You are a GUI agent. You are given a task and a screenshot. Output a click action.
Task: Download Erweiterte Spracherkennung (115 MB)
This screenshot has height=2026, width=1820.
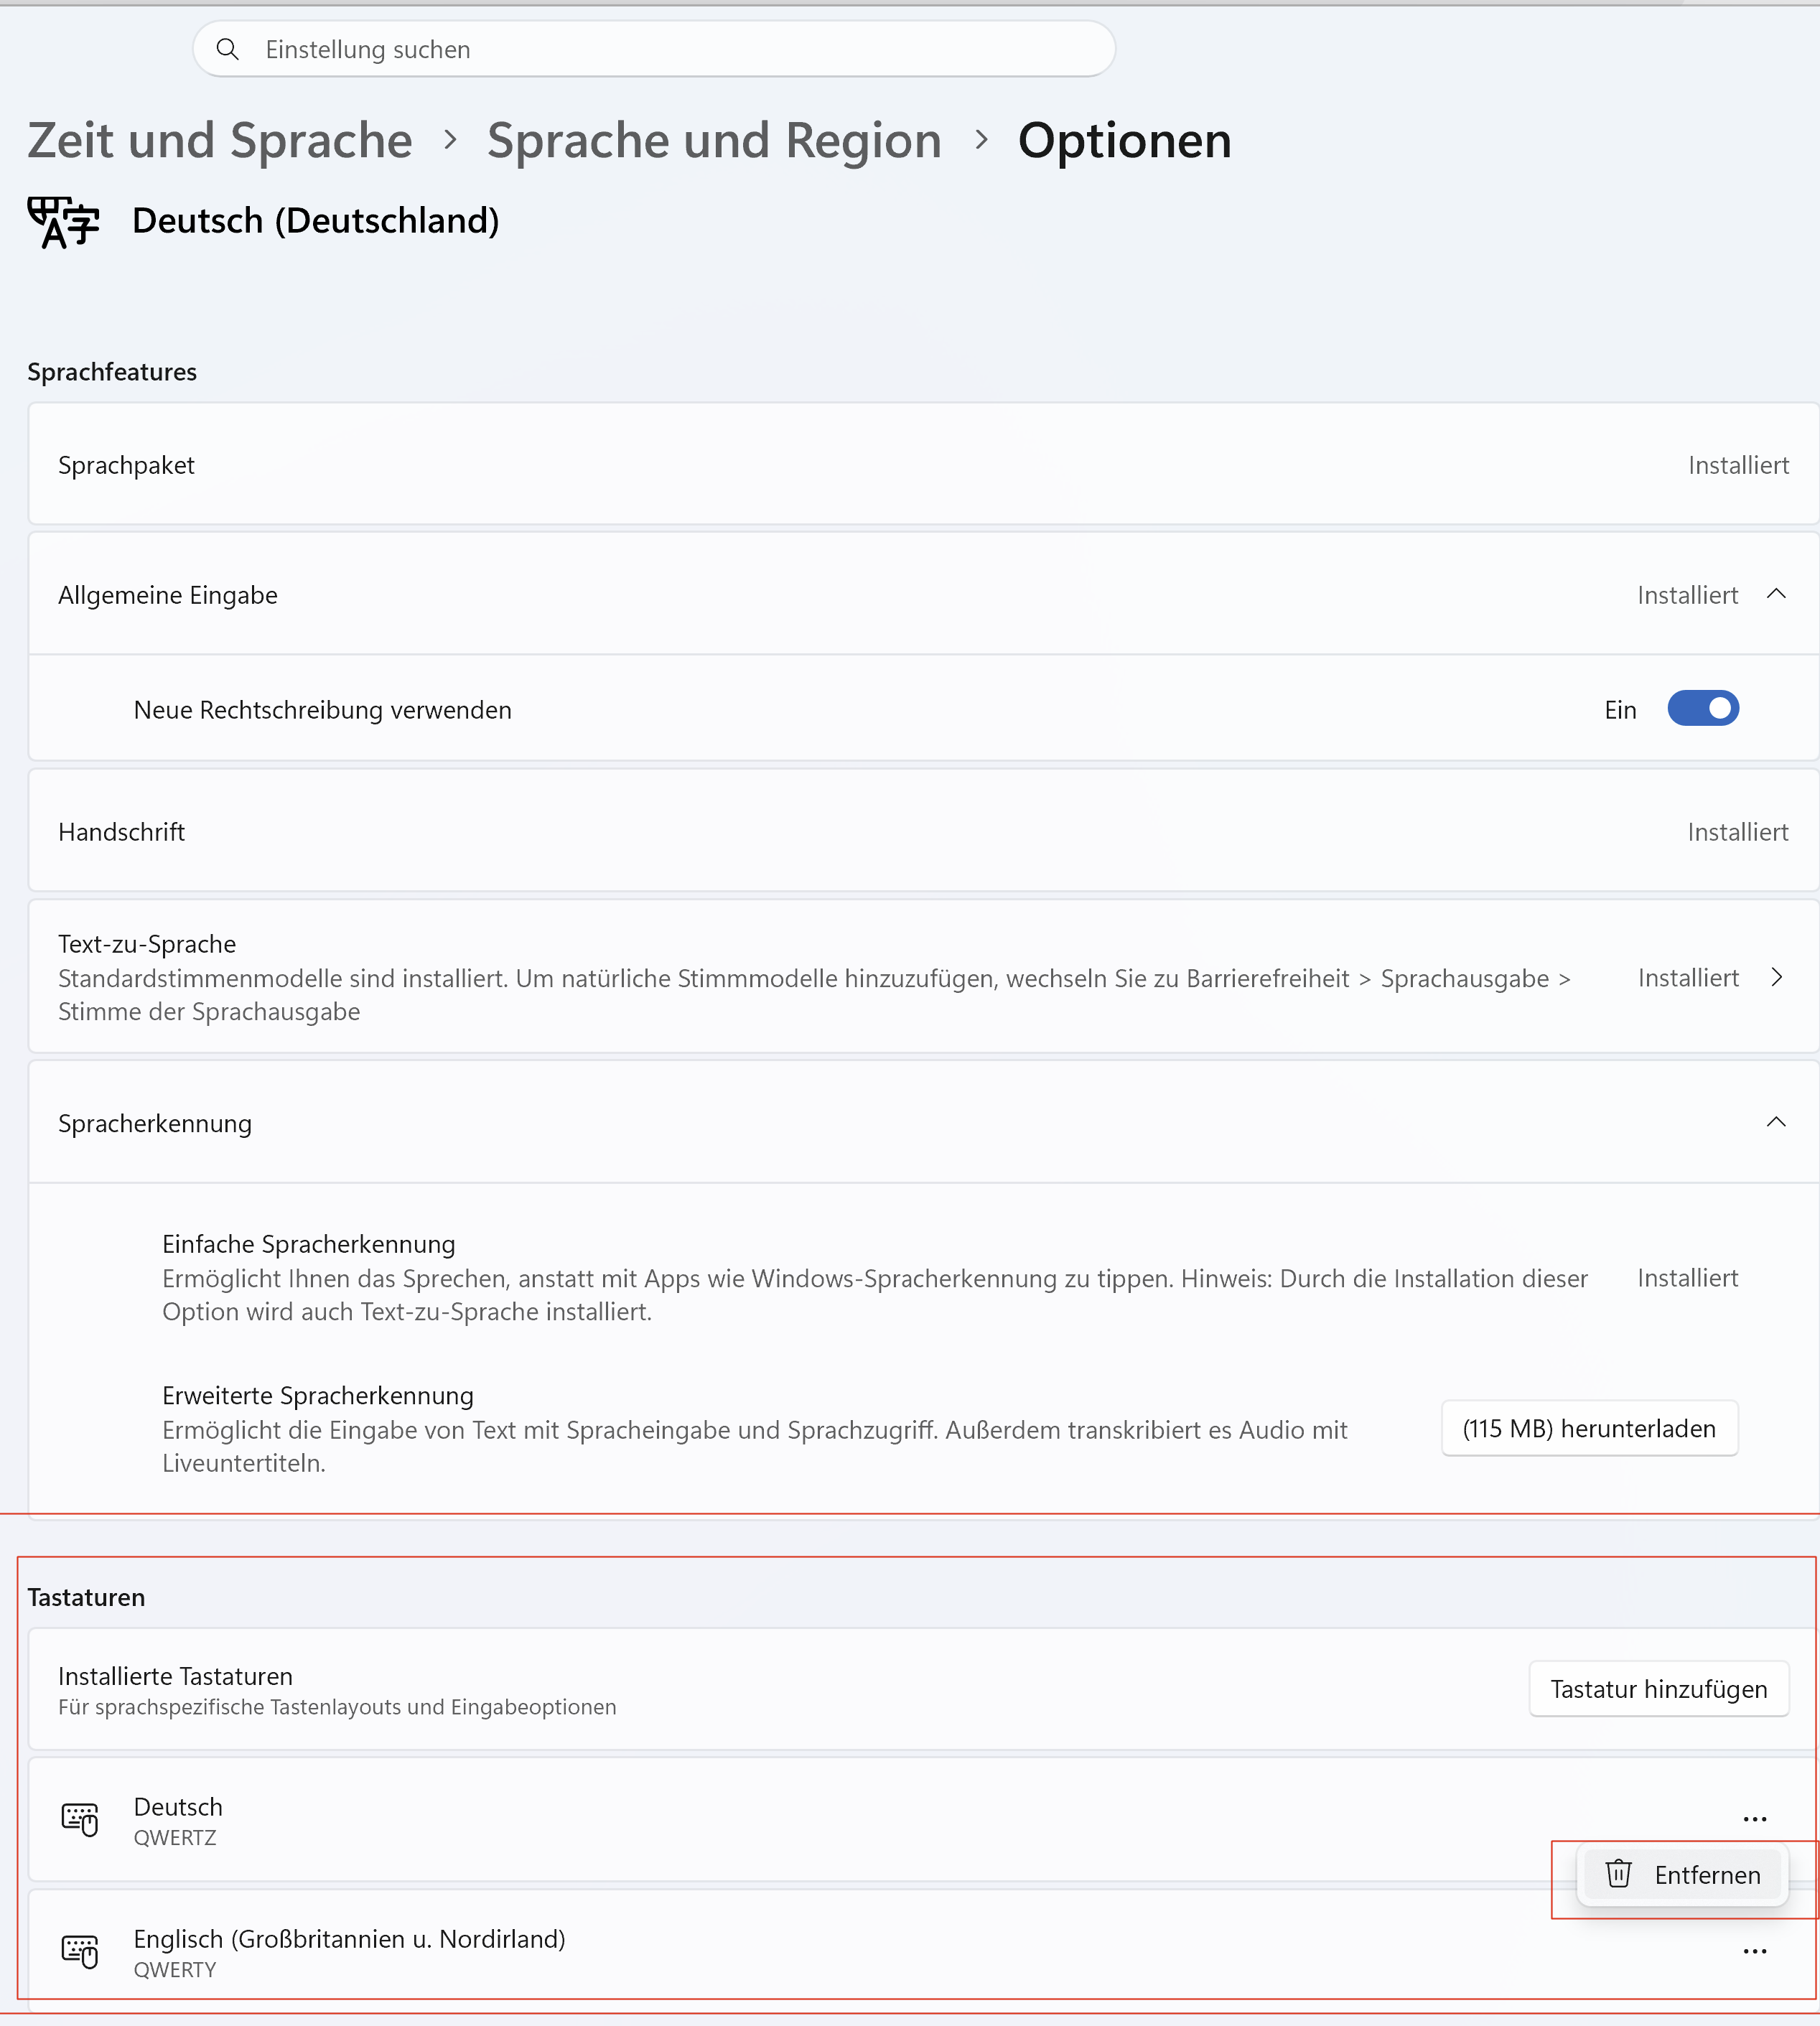tap(1589, 1428)
